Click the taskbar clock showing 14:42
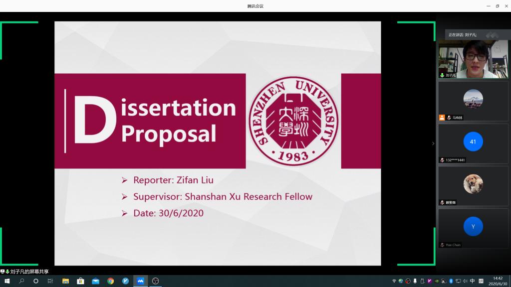The height and width of the screenshot is (287, 511). [x=497, y=281]
